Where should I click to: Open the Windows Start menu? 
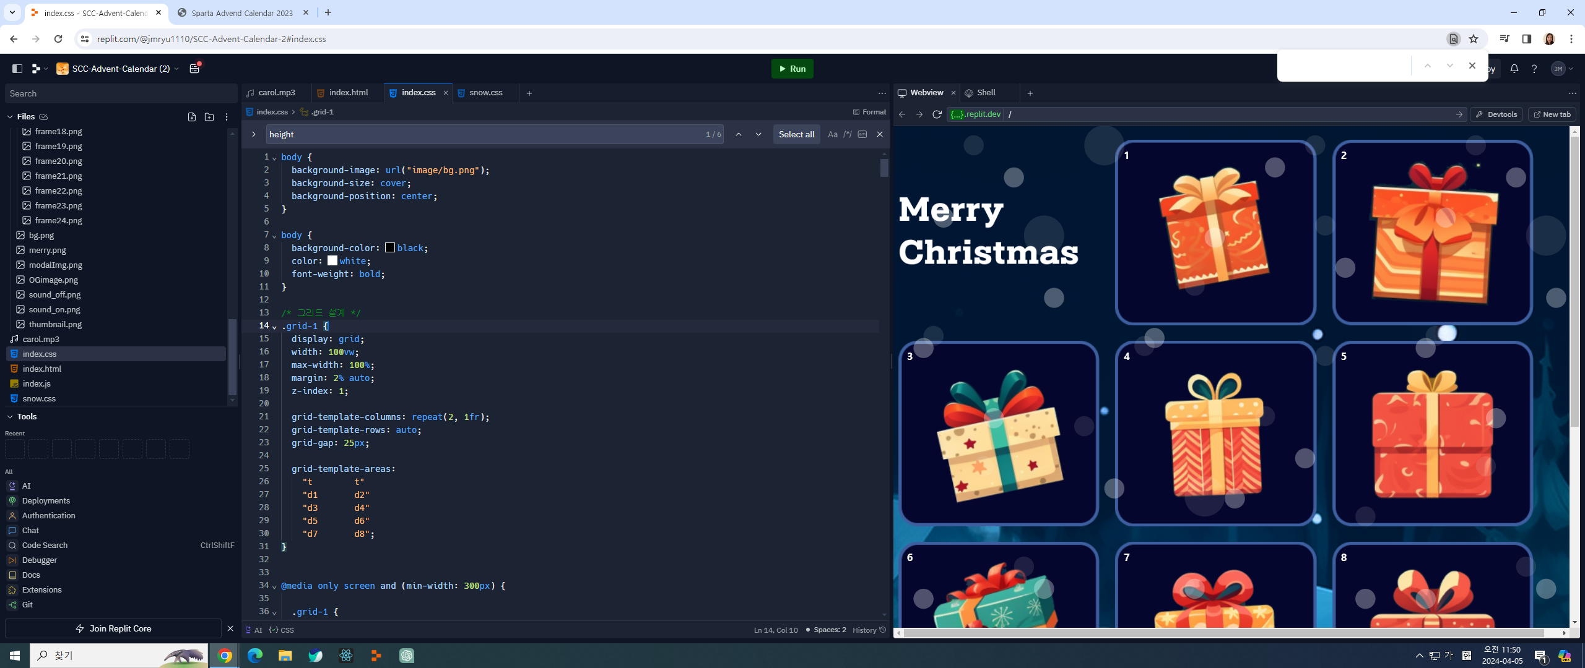[15, 656]
